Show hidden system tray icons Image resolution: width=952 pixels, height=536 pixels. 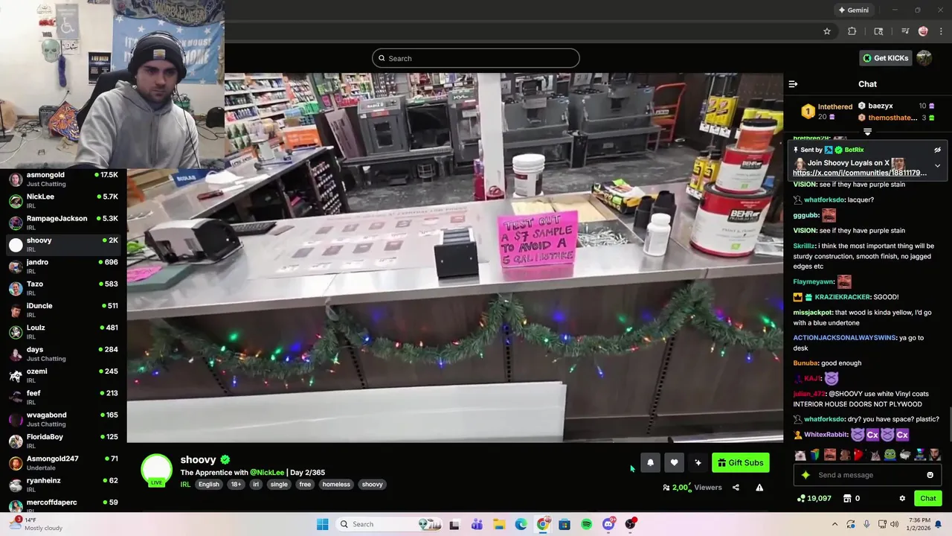point(834,524)
